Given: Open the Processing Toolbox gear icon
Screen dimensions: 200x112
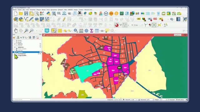Looking at the screenshot, I should 86,30.
